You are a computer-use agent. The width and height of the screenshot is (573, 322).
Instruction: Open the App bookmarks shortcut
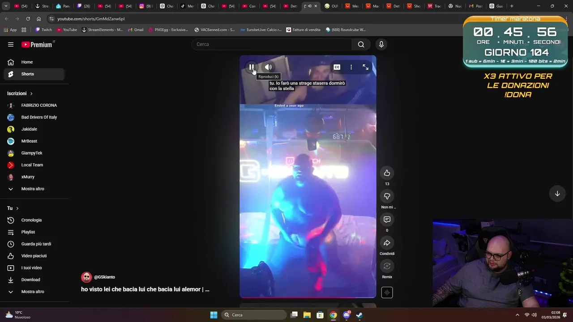point(10,30)
